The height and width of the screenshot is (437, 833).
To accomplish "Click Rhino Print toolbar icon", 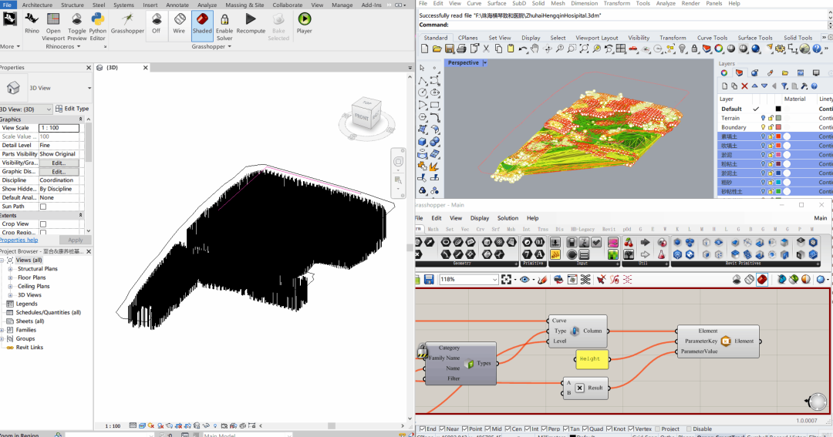I will click(461, 49).
